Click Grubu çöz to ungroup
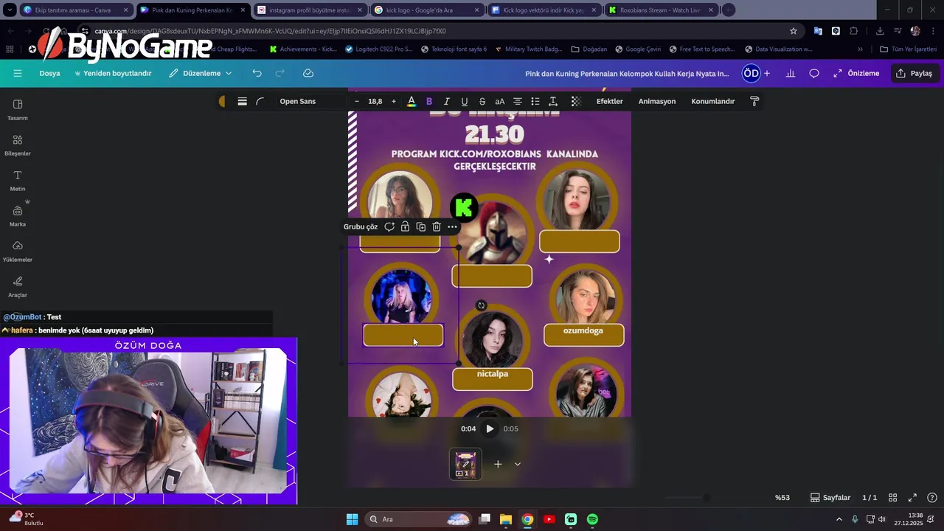 [361, 226]
